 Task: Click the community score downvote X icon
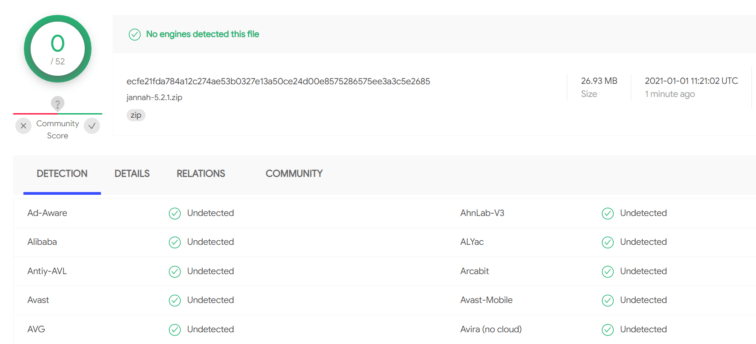point(23,126)
